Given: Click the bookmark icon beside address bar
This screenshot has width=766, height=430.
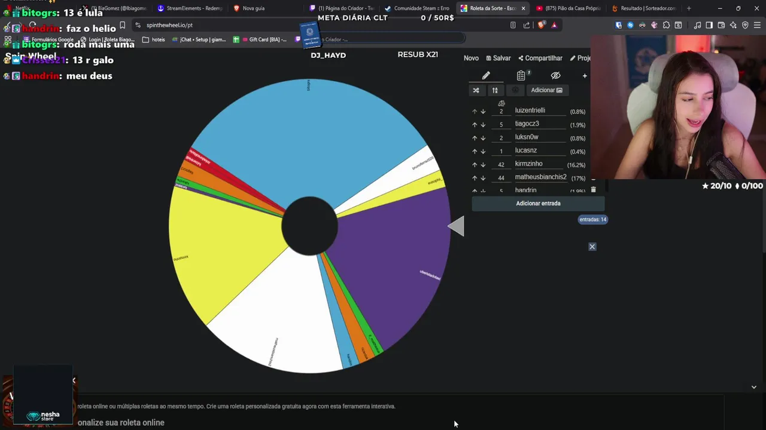Looking at the screenshot, I should tap(123, 25).
